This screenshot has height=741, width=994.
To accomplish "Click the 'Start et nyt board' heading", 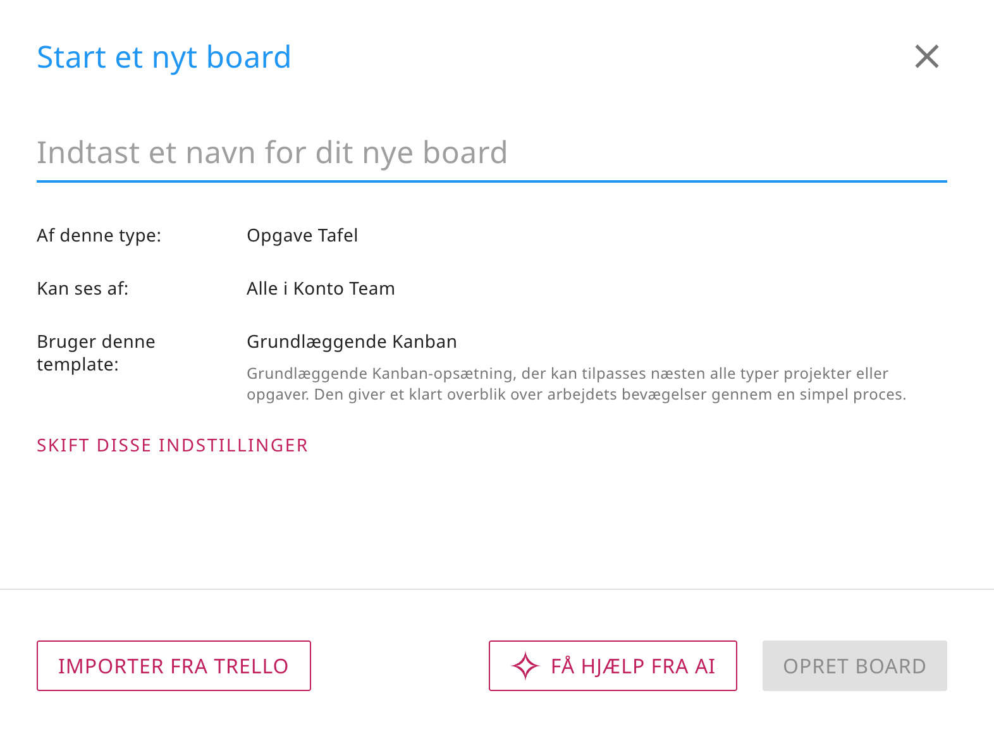I will (x=164, y=57).
